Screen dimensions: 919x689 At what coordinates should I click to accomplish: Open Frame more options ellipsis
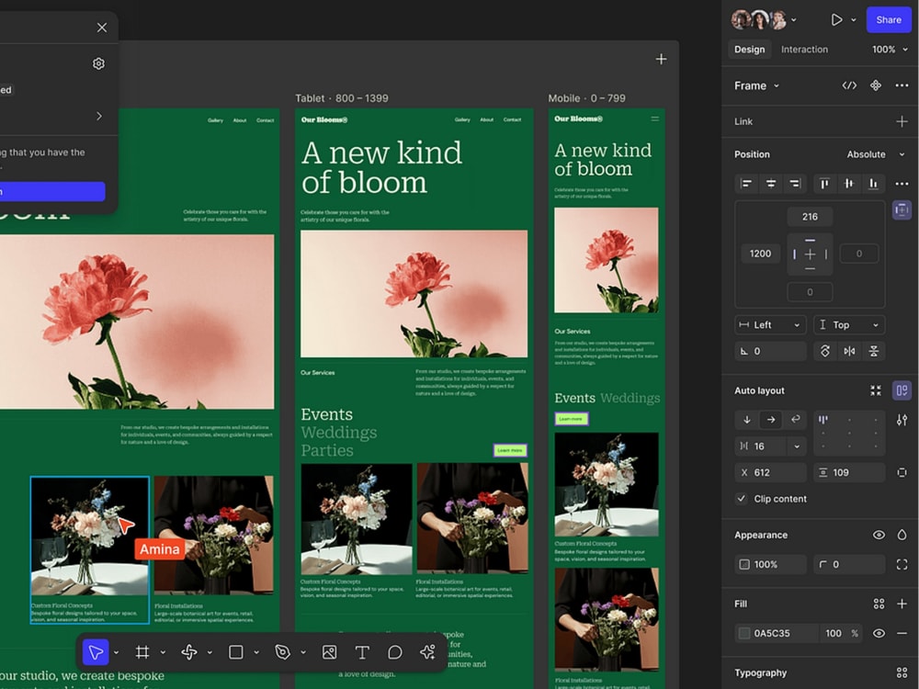902,85
